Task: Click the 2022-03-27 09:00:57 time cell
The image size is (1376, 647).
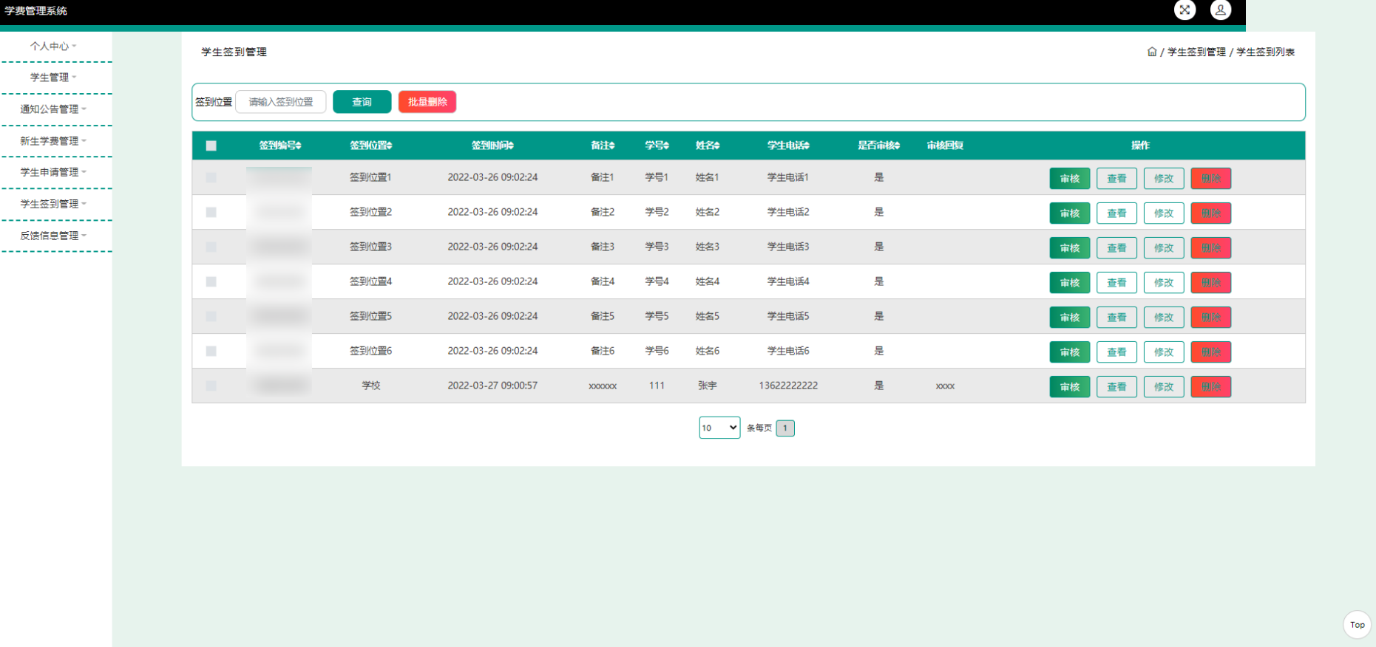Action: click(492, 386)
